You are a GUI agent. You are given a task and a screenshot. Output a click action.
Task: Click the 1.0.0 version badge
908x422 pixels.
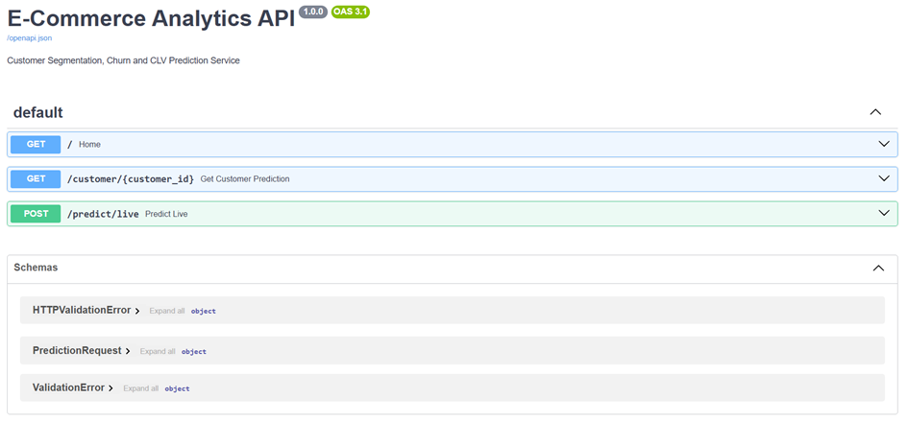click(x=313, y=12)
